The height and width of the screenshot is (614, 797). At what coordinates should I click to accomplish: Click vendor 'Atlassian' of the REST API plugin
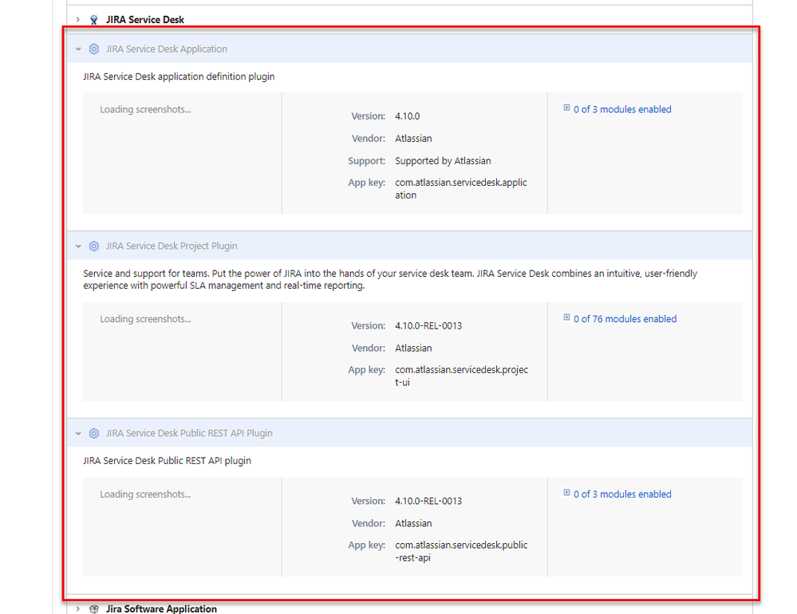[413, 524]
